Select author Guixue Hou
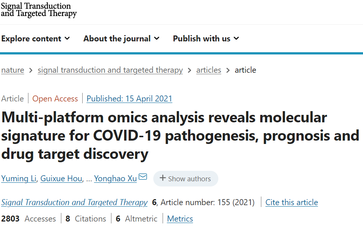The height and width of the screenshot is (226, 363). tap(61, 178)
